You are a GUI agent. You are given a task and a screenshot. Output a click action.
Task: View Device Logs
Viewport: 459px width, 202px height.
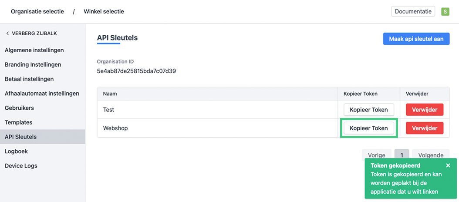click(21, 166)
